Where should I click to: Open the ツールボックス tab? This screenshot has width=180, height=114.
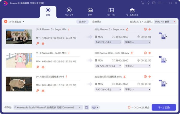(132, 12)
